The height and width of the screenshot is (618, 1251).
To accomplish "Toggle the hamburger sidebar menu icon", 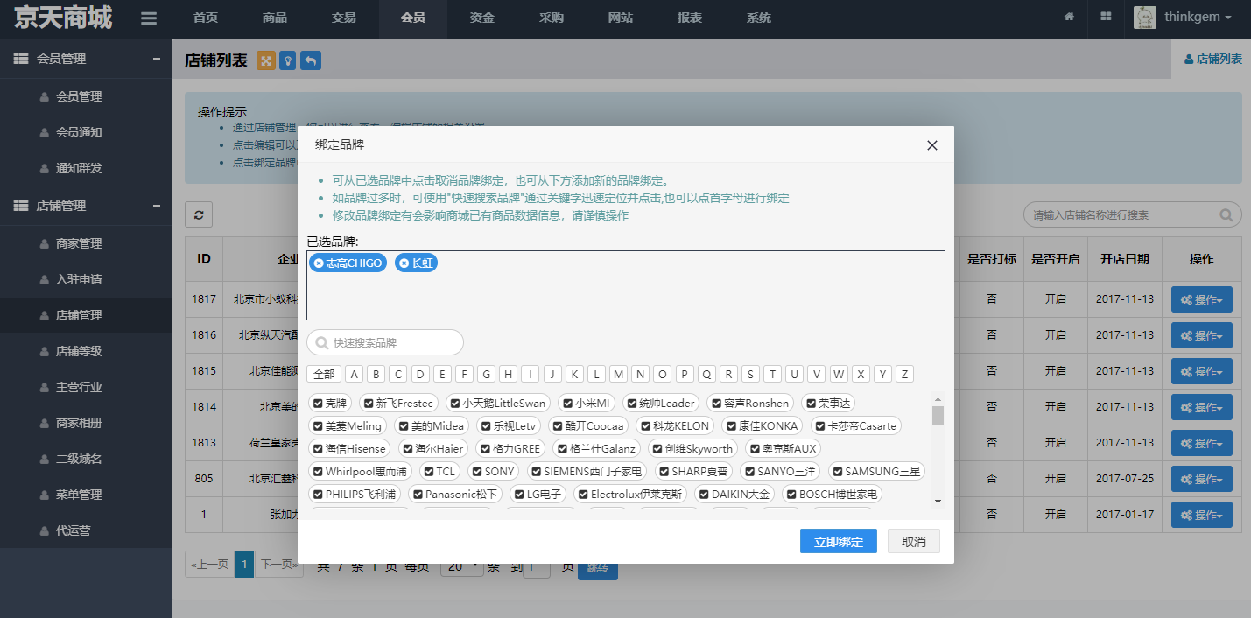I will 149,18.
